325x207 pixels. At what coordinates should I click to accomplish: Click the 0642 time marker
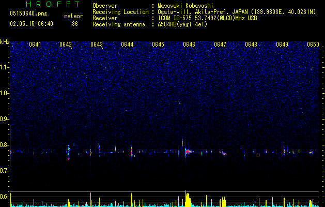click(66, 45)
